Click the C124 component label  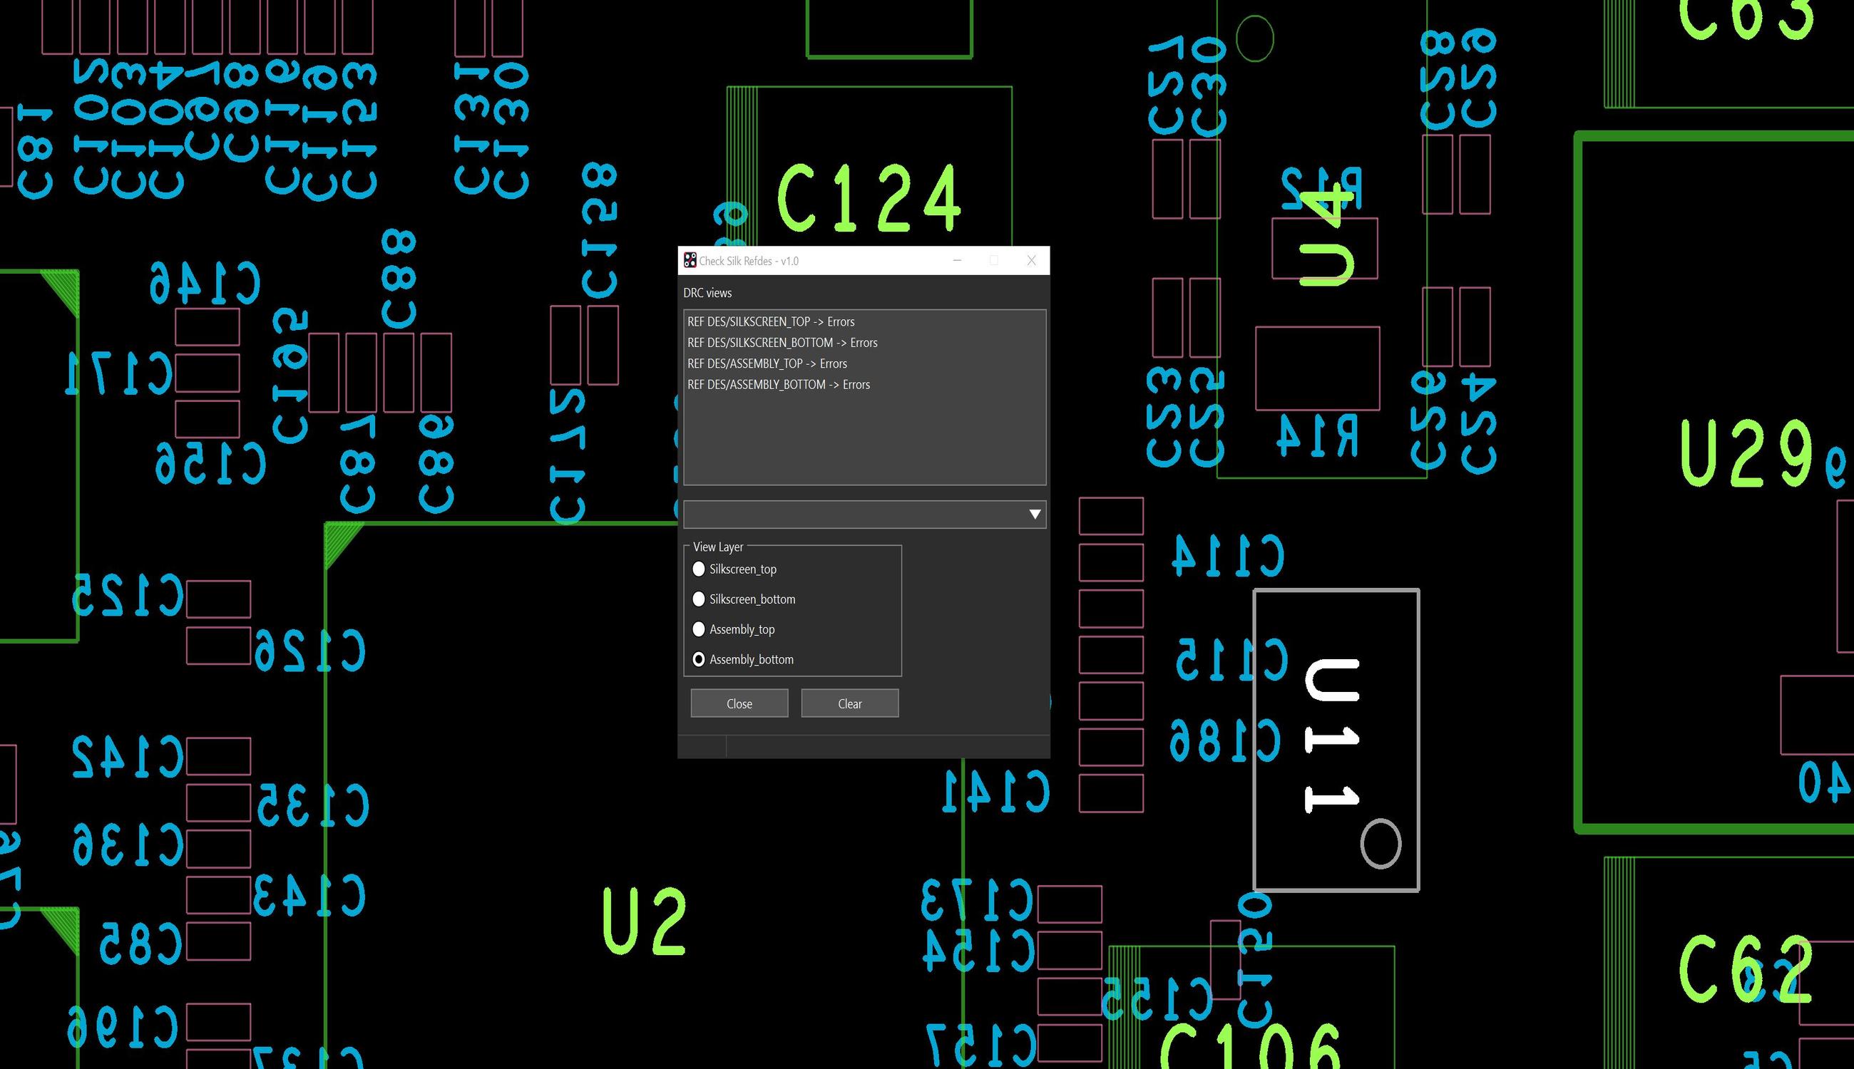869,197
